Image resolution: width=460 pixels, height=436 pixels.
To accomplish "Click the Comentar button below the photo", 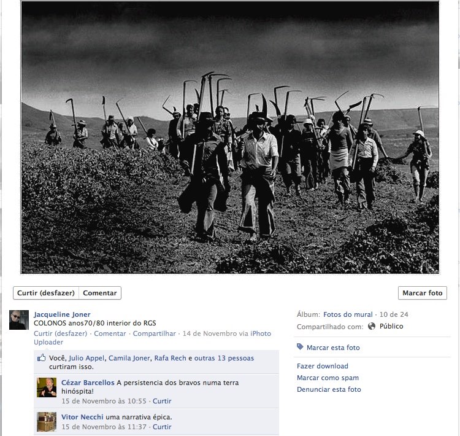I will (x=100, y=293).
